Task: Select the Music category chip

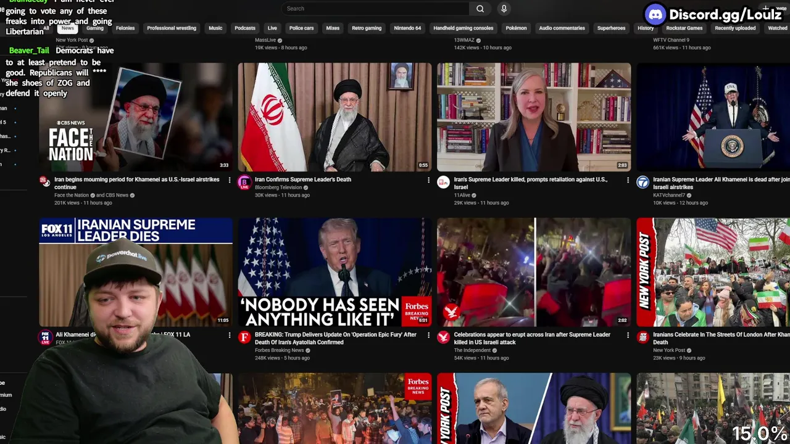Action: tap(215, 28)
